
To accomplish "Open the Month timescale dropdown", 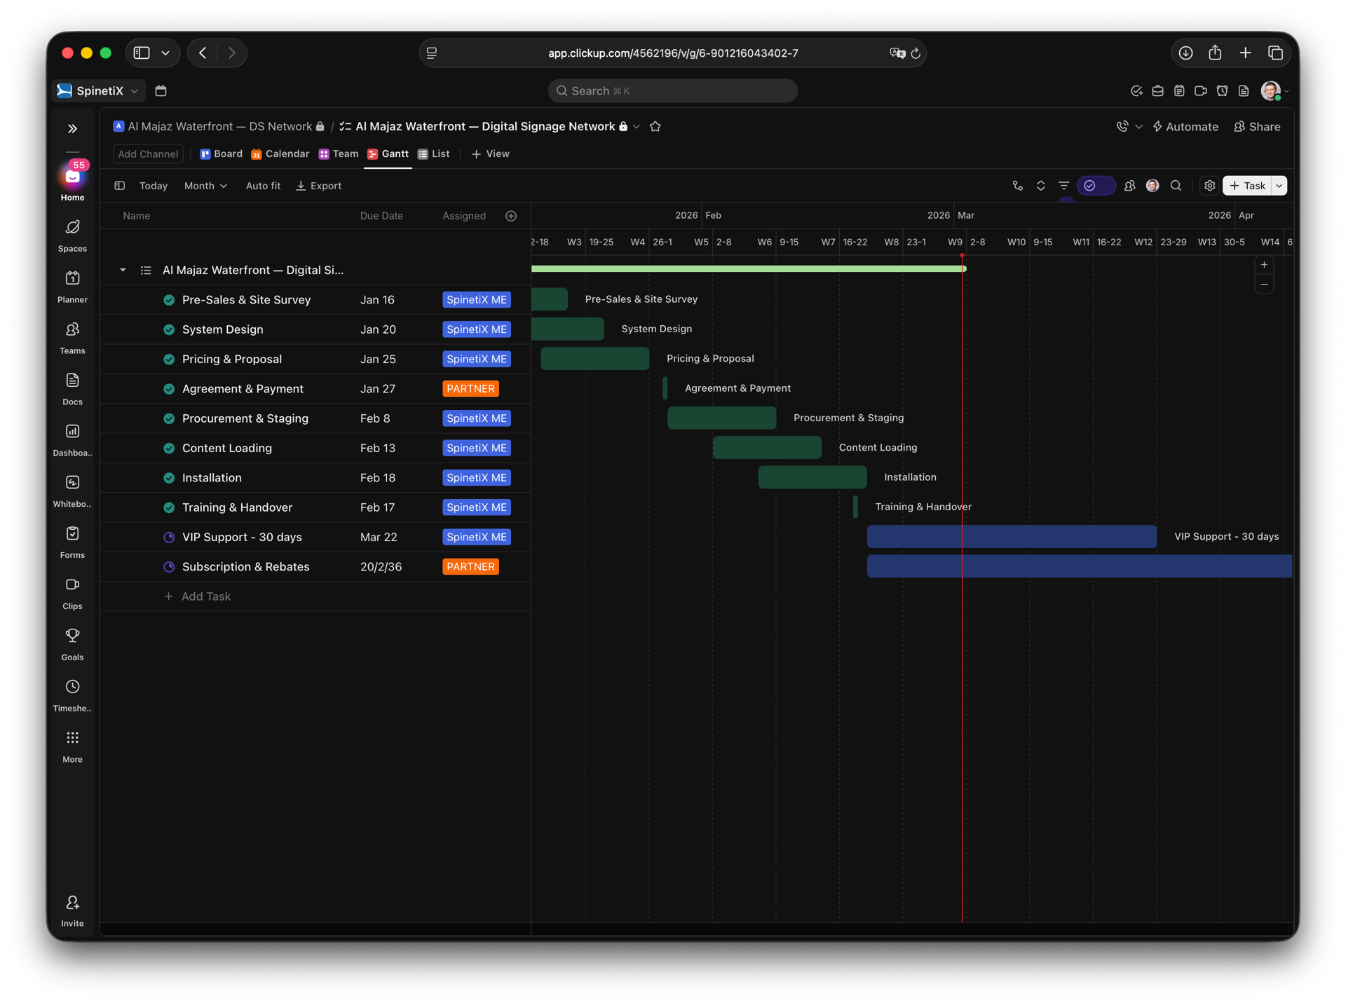I will [205, 186].
